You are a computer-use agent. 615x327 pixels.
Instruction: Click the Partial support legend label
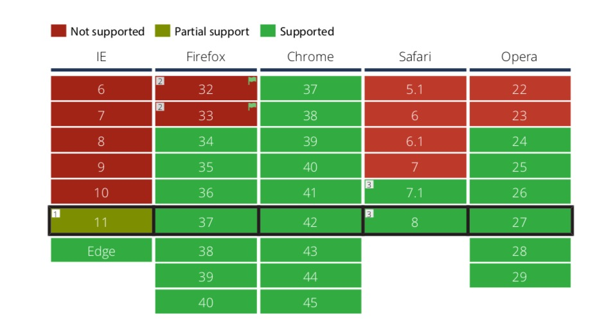212,31
